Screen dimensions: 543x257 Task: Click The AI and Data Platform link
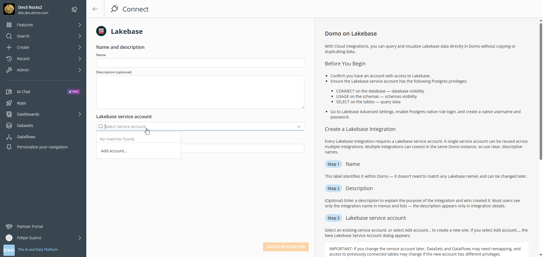coord(38,250)
